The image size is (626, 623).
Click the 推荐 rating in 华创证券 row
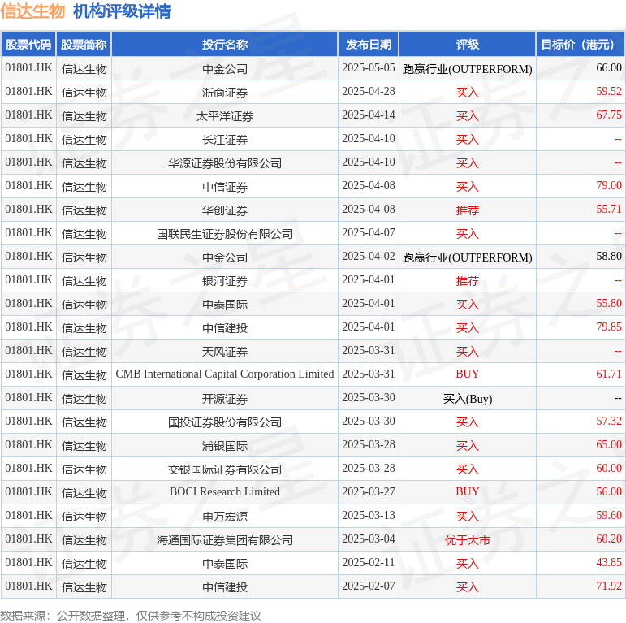pyautogui.click(x=468, y=210)
